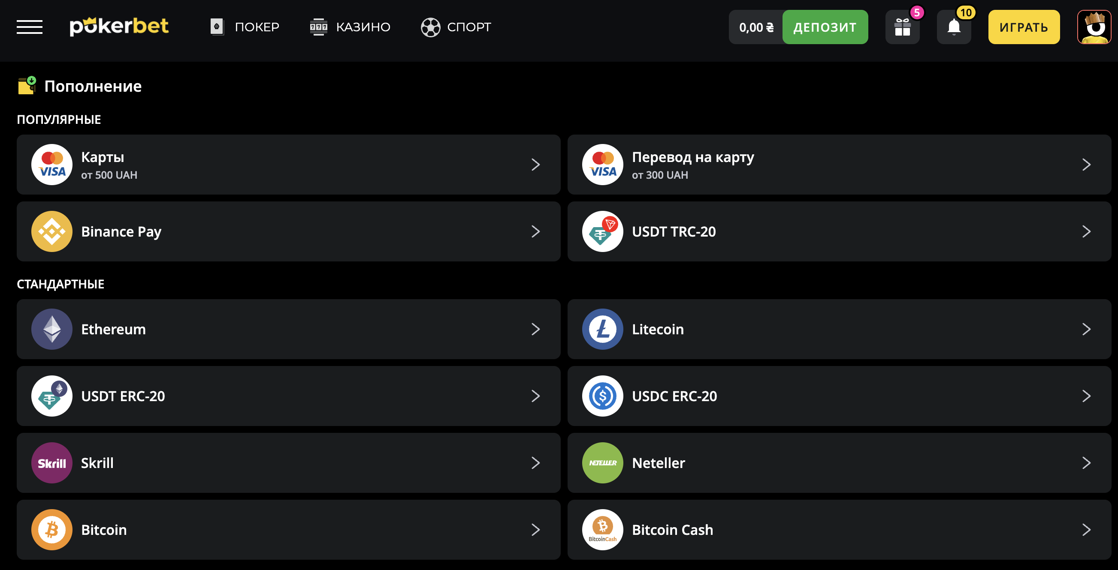Expand the Карты payment option chevron
1118x570 pixels.
(535, 165)
